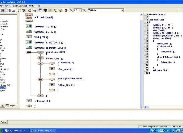Open the zoom level dropdown arrow
183x133 pixels.
tap(80, 10)
